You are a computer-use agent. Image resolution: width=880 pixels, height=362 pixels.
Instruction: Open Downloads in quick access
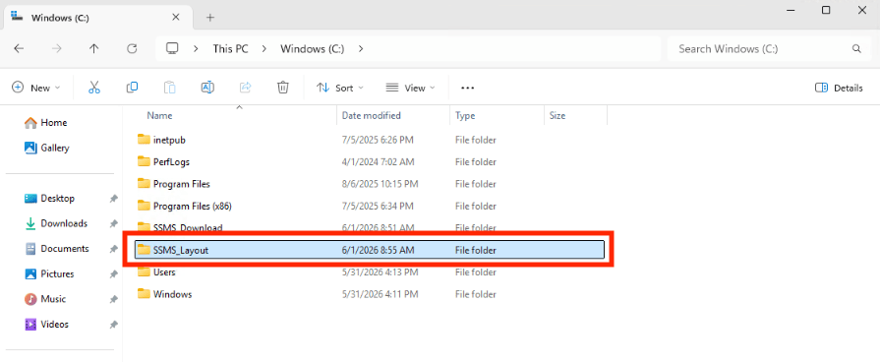(63, 223)
